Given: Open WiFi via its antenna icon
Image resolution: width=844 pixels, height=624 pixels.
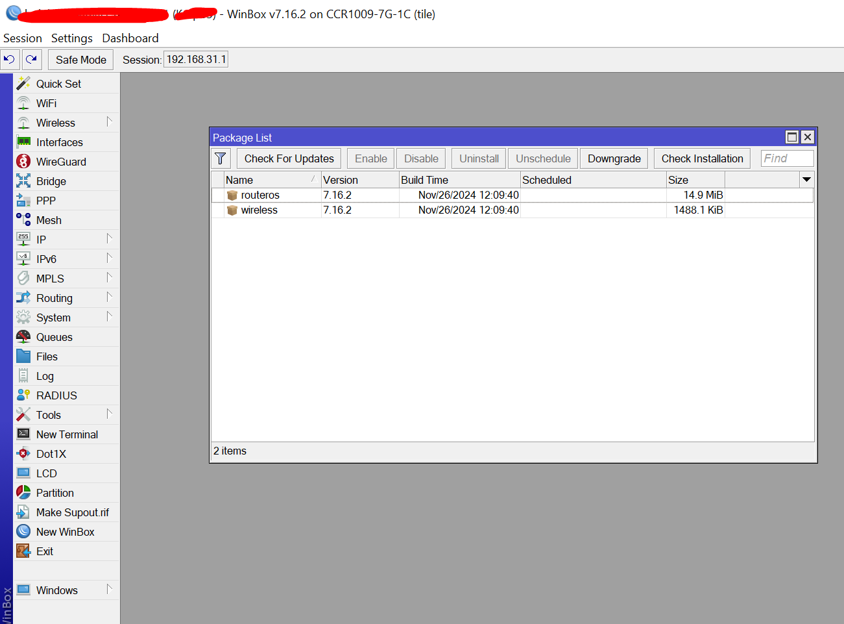Looking at the screenshot, I should 23,103.
